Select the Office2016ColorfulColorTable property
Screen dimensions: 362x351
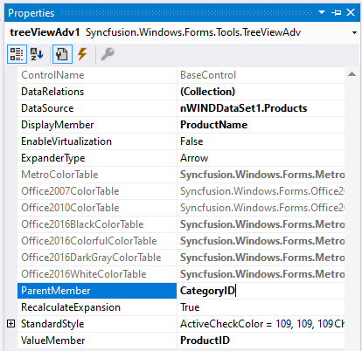coord(97,241)
